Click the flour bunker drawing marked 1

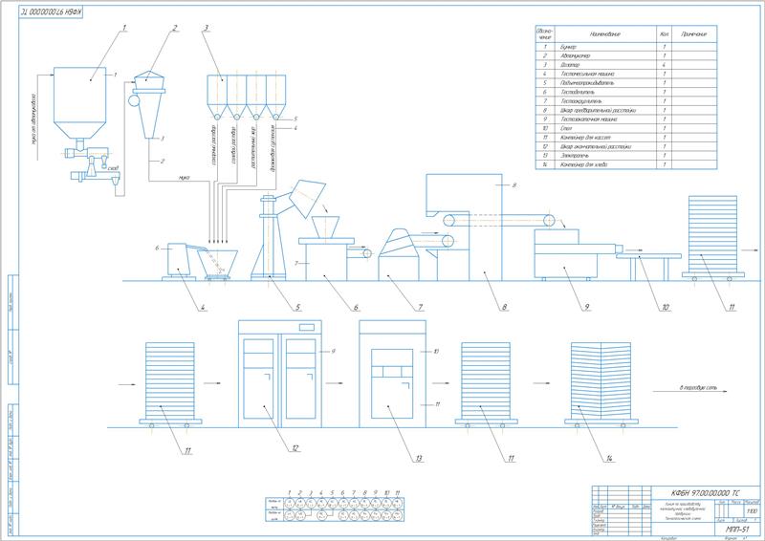coord(79,104)
